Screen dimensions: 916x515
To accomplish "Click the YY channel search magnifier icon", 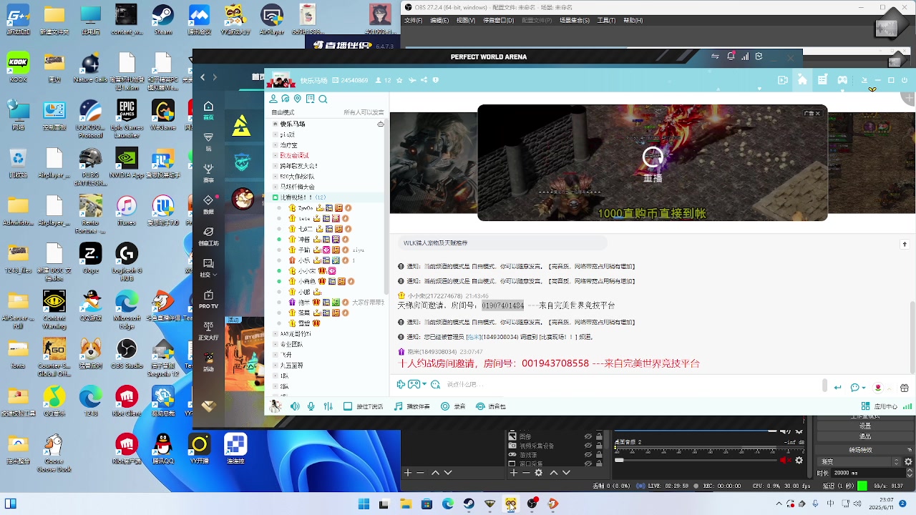I will click(x=323, y=99).
